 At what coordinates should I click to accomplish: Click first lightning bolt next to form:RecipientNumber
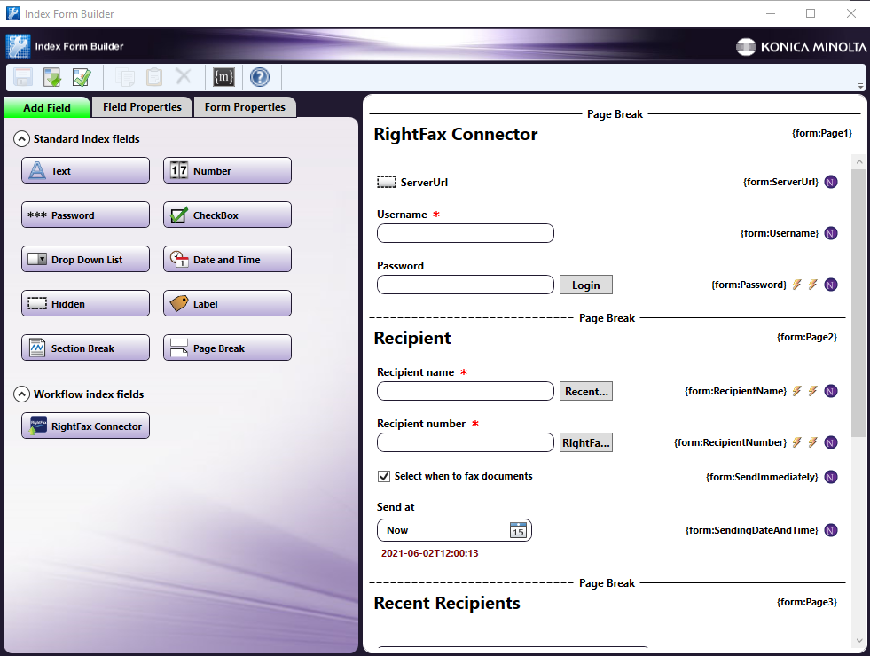coord(796,442)
